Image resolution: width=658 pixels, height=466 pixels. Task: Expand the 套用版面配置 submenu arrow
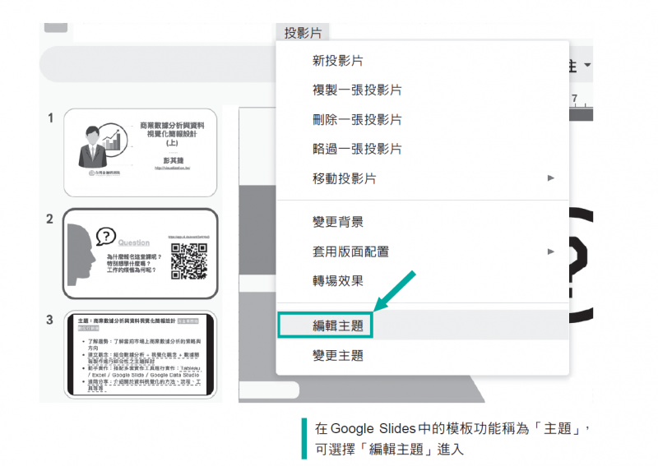coord(551,251)
